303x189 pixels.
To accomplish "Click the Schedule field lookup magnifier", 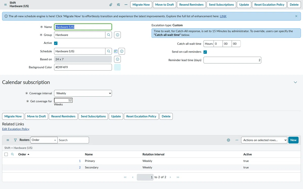I will (x=109, y=51).
